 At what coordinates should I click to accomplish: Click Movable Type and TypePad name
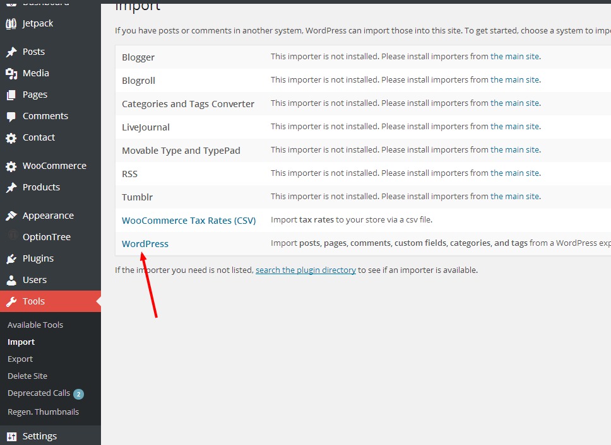coord(181,151)
